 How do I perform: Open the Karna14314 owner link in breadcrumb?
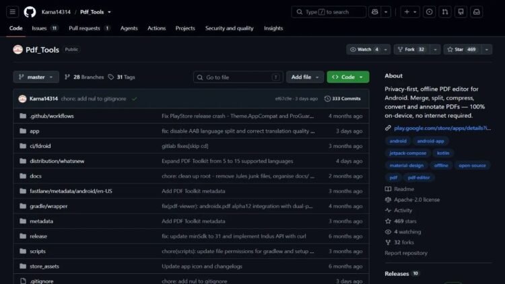[x=56, y=12]
